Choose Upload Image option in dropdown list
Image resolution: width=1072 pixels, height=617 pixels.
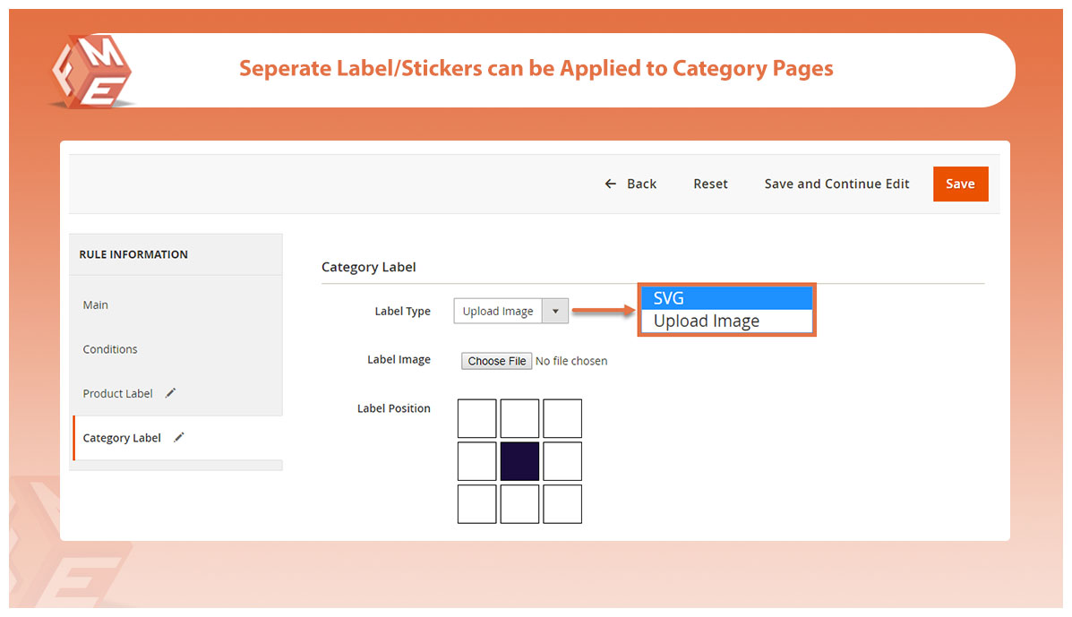(726, 321)
